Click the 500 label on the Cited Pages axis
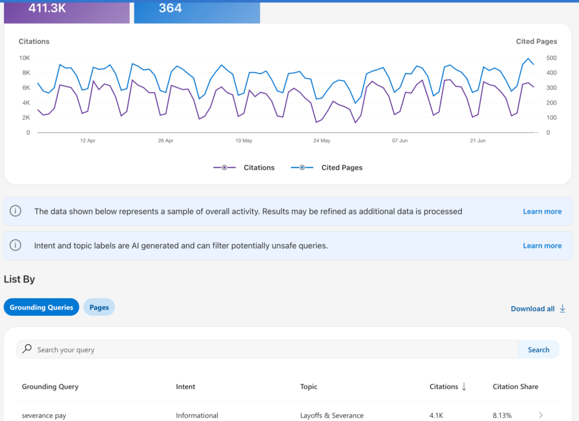Viewport: 579px width, 421px height. (551, 58)
